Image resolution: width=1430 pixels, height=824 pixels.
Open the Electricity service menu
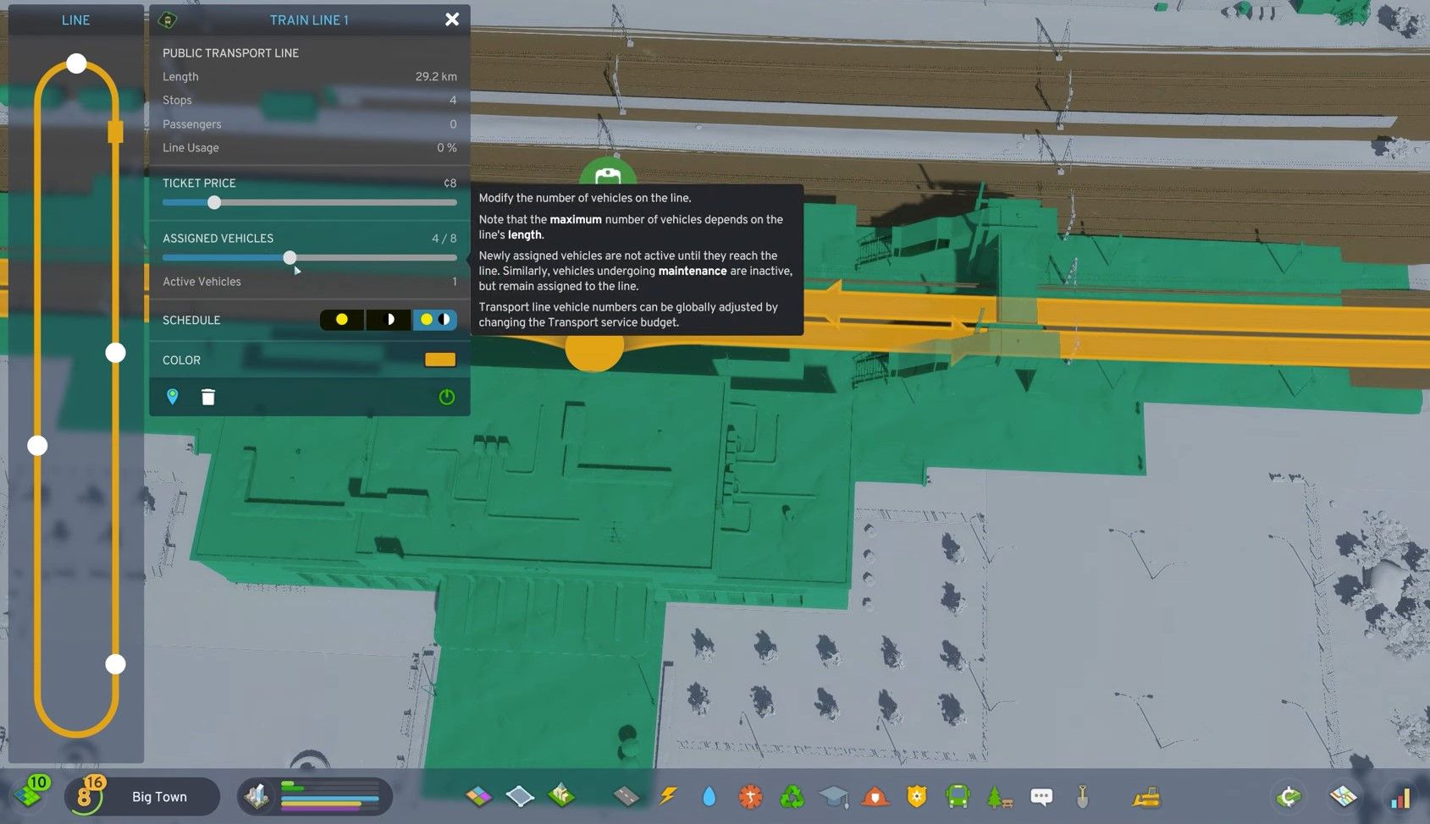[667, 796]
